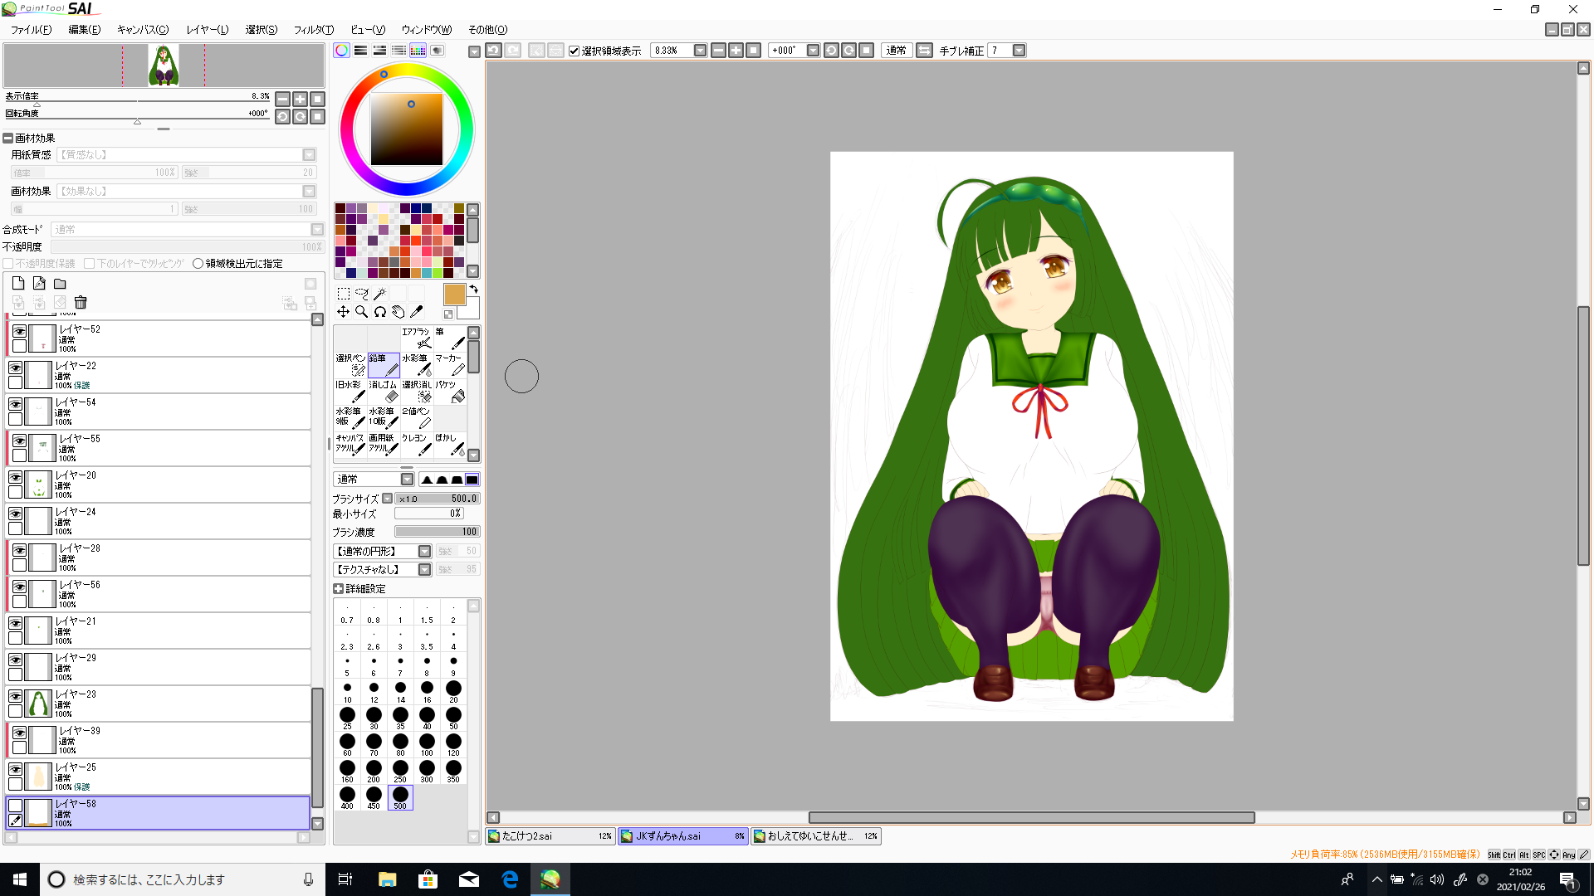Open the 合成モード blend mode dropdown

317,230
